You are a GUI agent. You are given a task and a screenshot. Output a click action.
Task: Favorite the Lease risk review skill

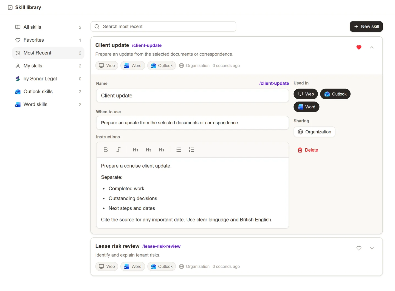pyautogui.click(x=359, y=248)
